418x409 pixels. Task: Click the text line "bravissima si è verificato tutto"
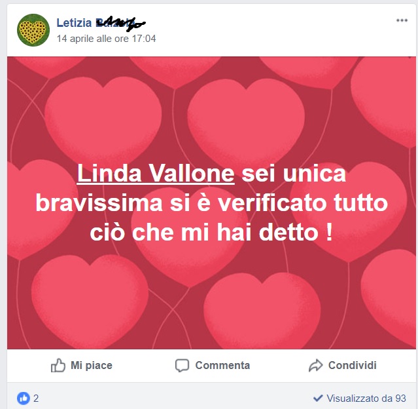pos(212,203)
